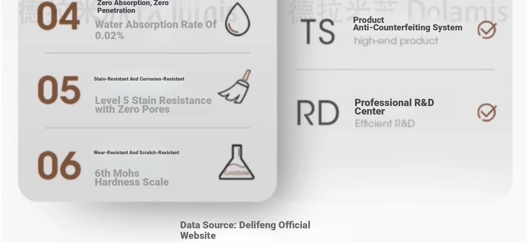Viewport: 527px width, 243px height.
Task: Select the '6th Mohs Hardness Scale' text
Action: 132,178
